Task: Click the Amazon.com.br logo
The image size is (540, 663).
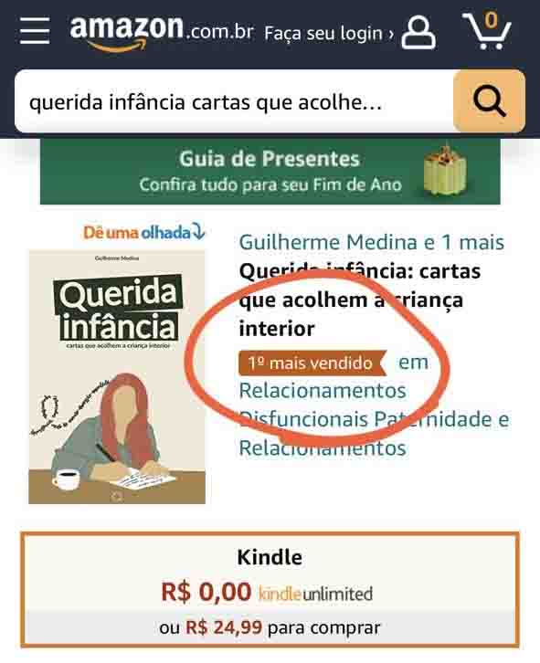Action: click(162, 33)
